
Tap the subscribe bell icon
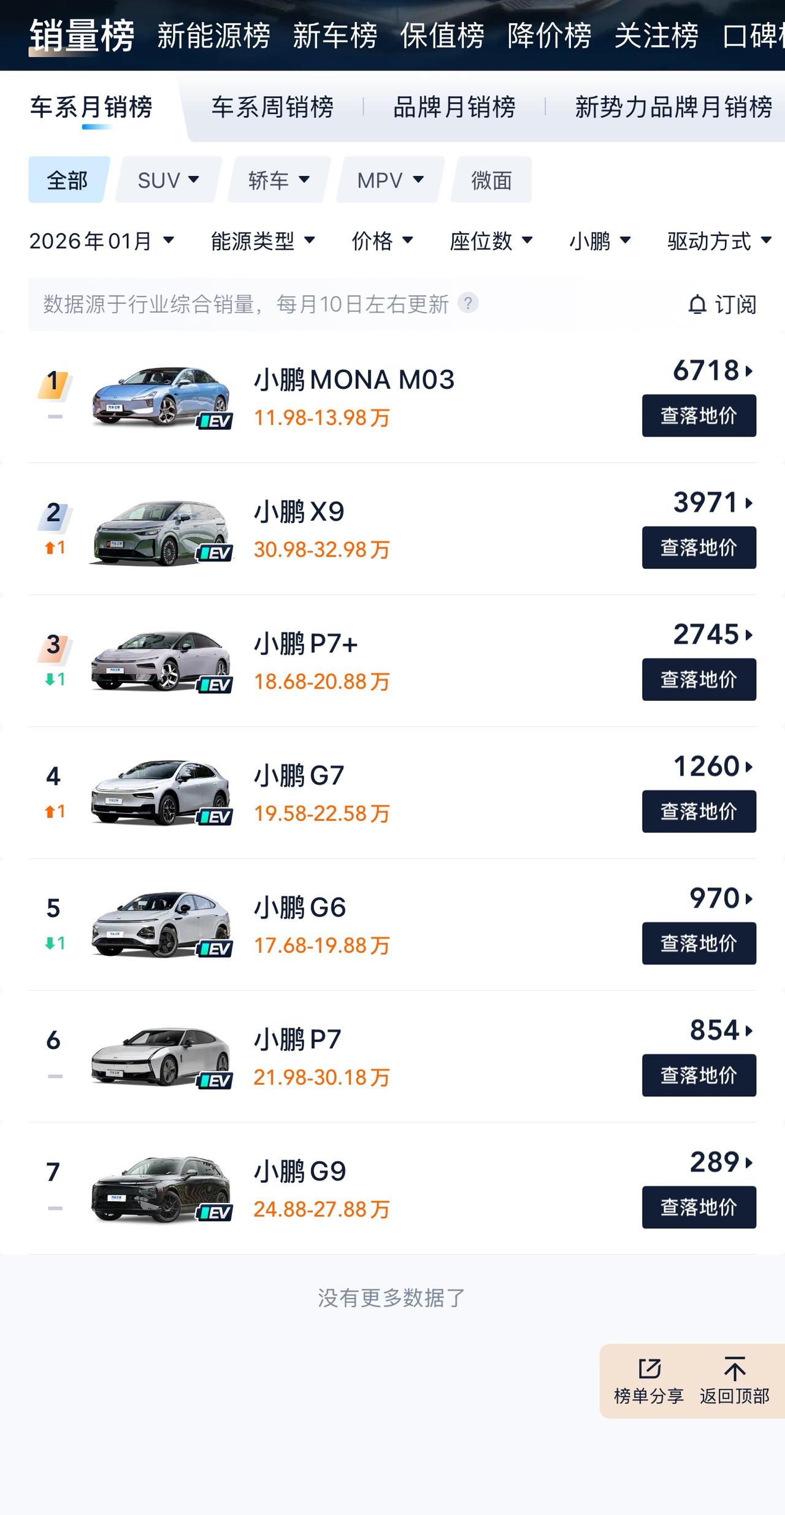click(x=697, y=305)
